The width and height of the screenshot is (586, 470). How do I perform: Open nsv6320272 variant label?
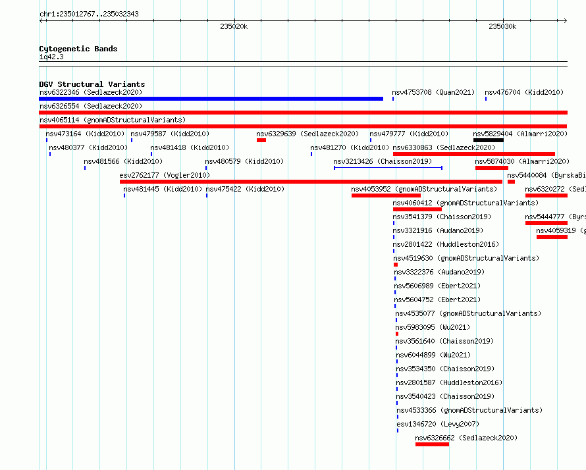tap(555, 189)
